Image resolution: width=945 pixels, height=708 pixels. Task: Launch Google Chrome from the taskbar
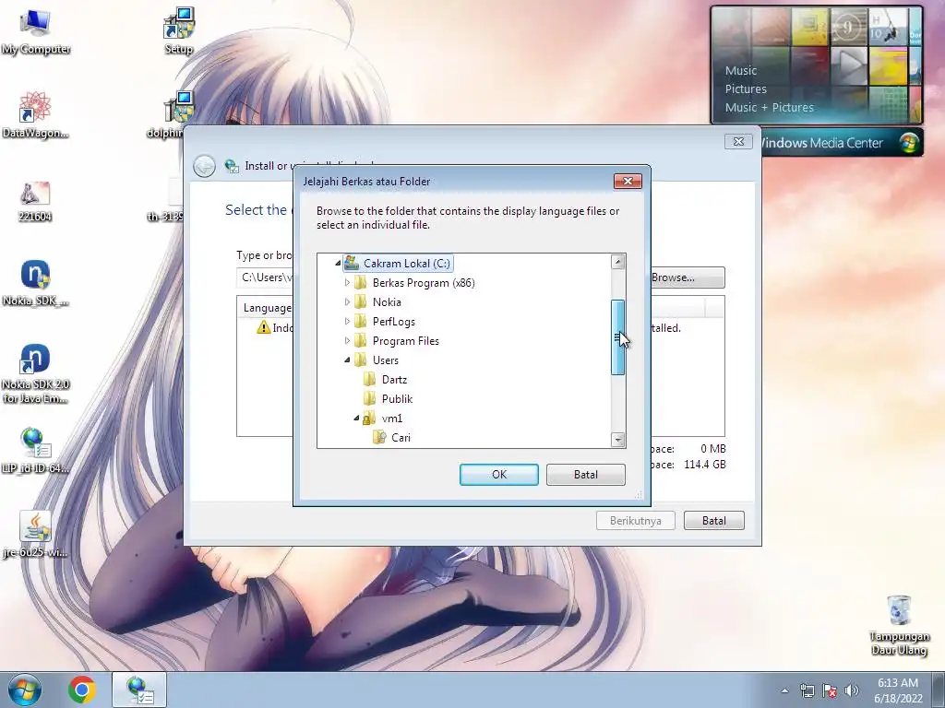point(82,690)
